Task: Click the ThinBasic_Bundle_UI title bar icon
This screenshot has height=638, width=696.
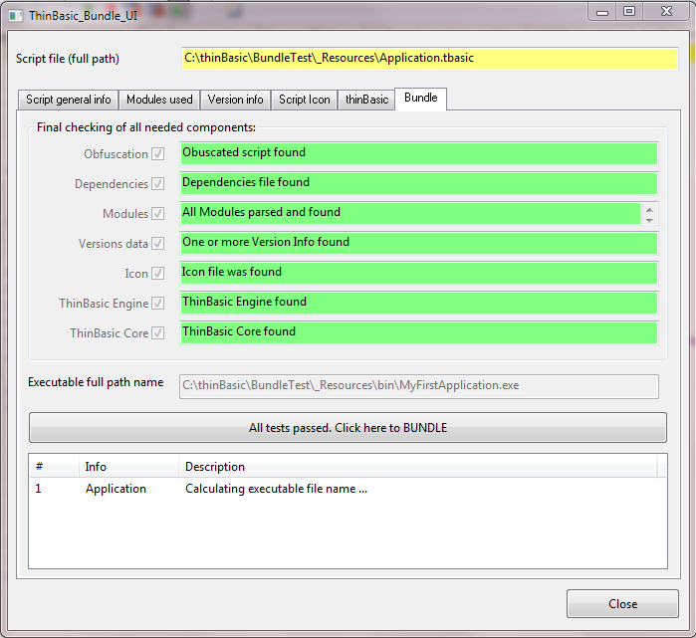Action: (15, 17)
